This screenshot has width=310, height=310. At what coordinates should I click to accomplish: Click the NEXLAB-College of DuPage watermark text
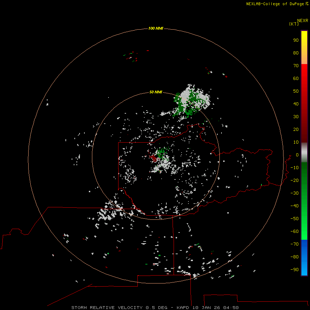[x=275, y=4]
